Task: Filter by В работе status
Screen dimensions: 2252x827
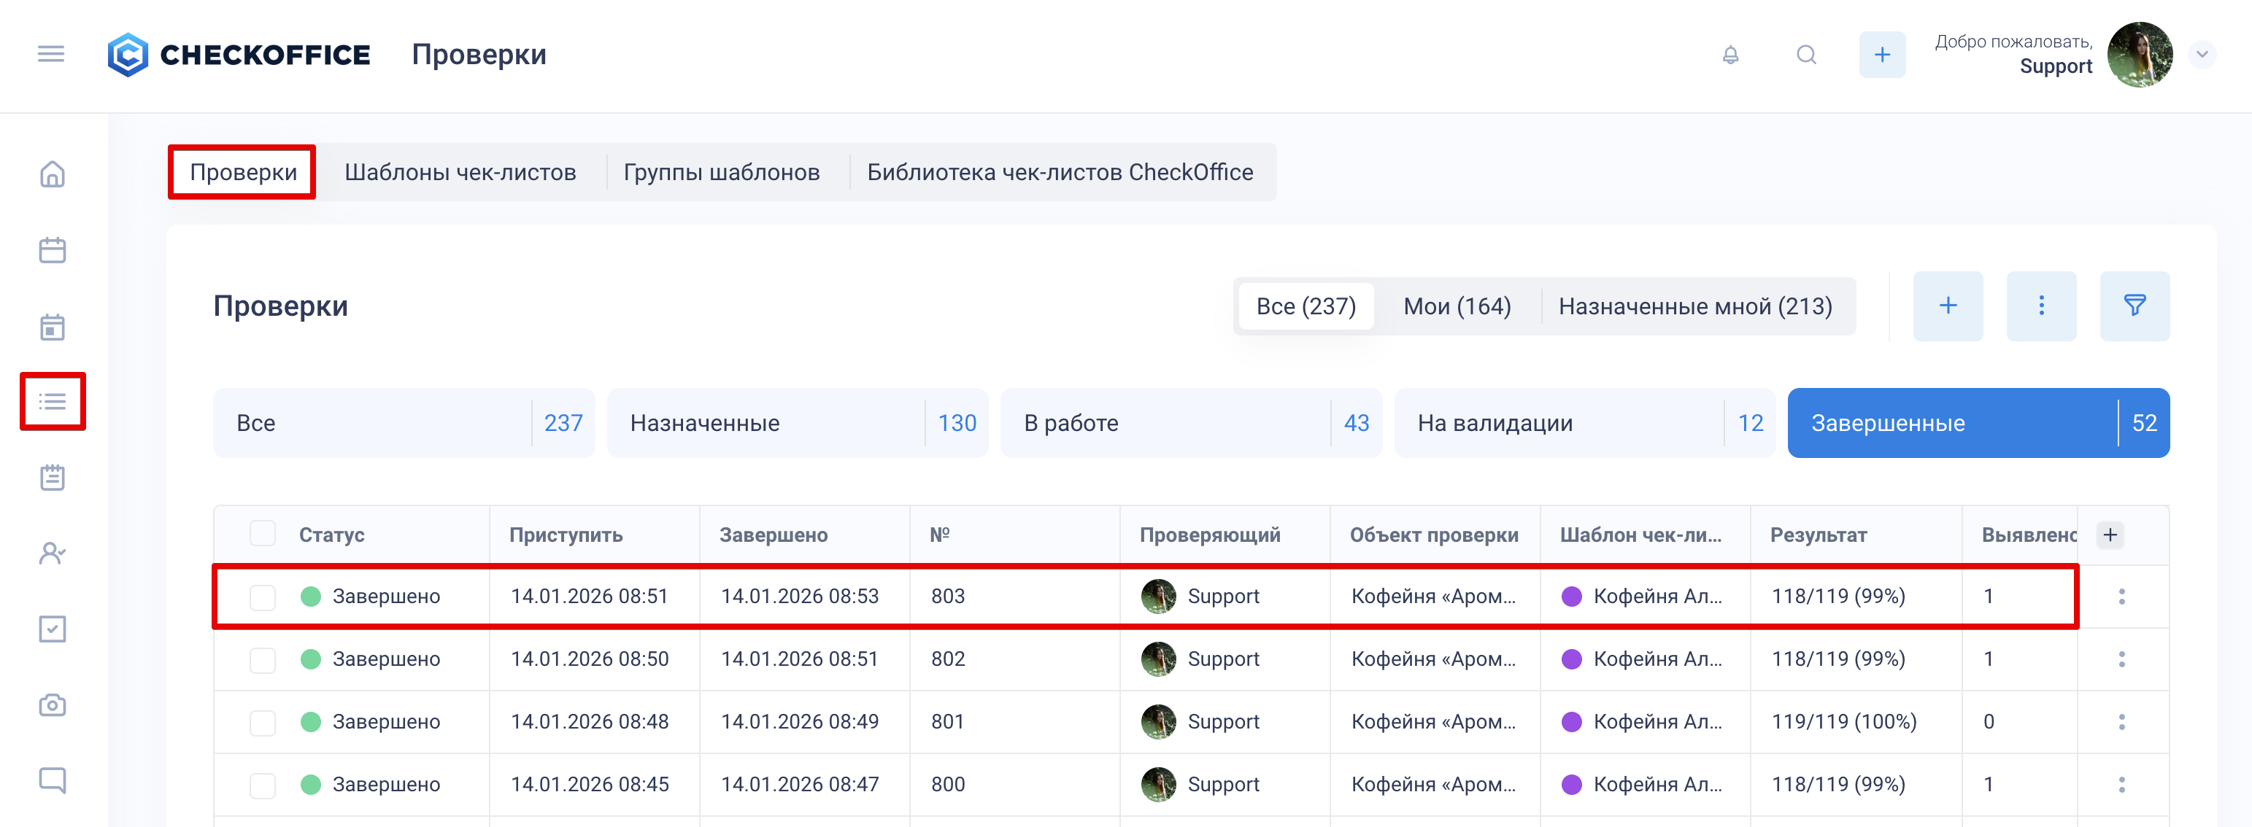Action: pyautogui.click(x=1189, y=423)
